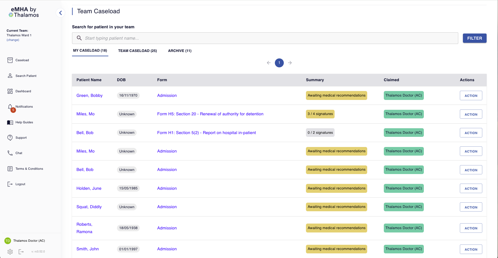Click the sign-out icon beside the gear

21,252
